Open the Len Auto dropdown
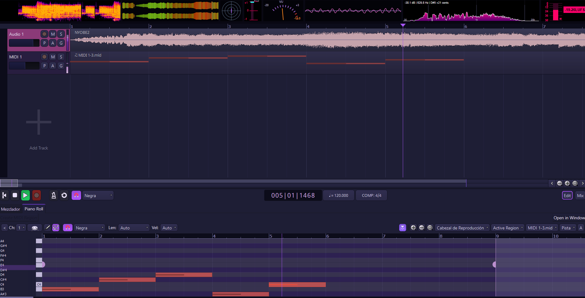This screenshot has width=585, height=298. click(x=134, y=228)
